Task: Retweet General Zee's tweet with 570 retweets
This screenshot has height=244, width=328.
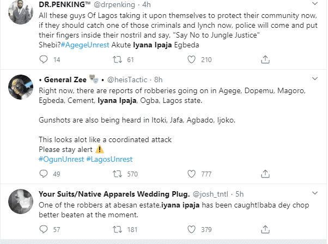Action: [x=117, y=174]
